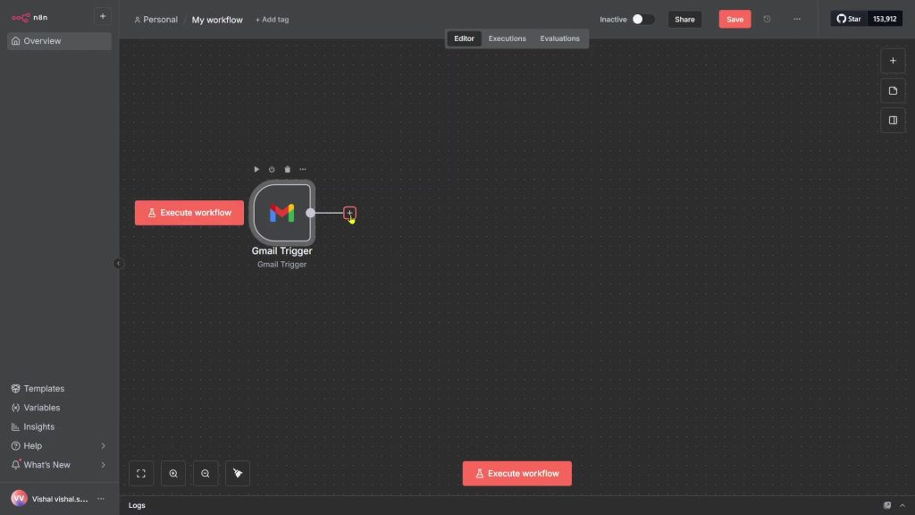Add sticky note from right panel

click(x=893, y=90)
